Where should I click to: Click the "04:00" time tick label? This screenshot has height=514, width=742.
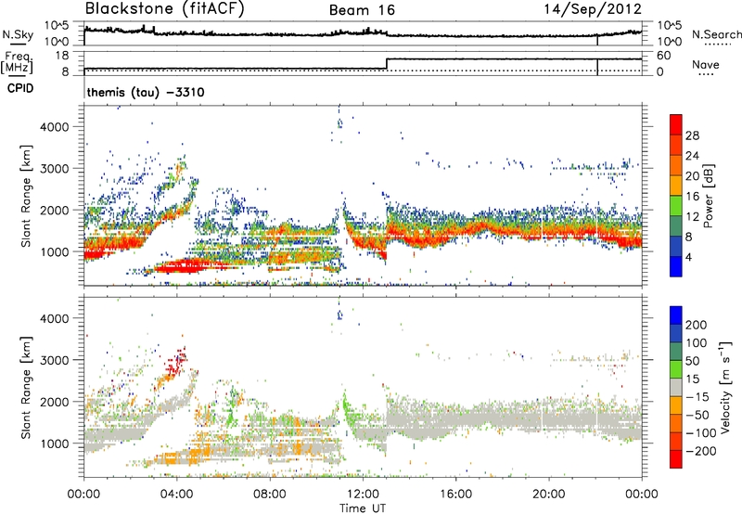point(177,495)
